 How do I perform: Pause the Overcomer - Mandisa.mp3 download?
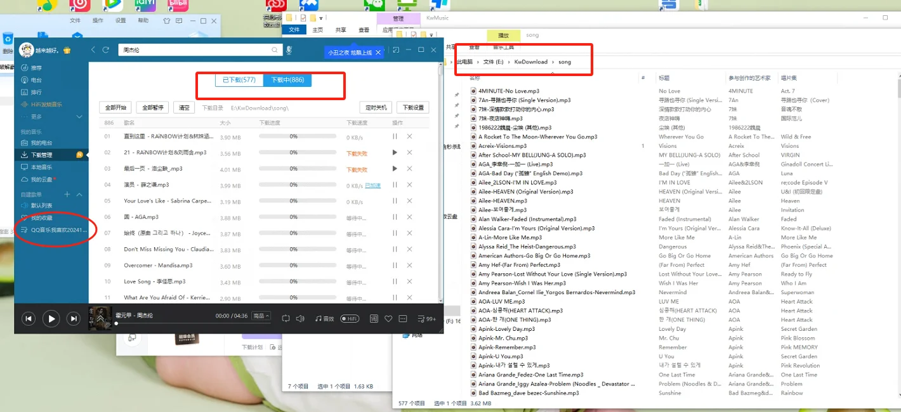[395, 266]
